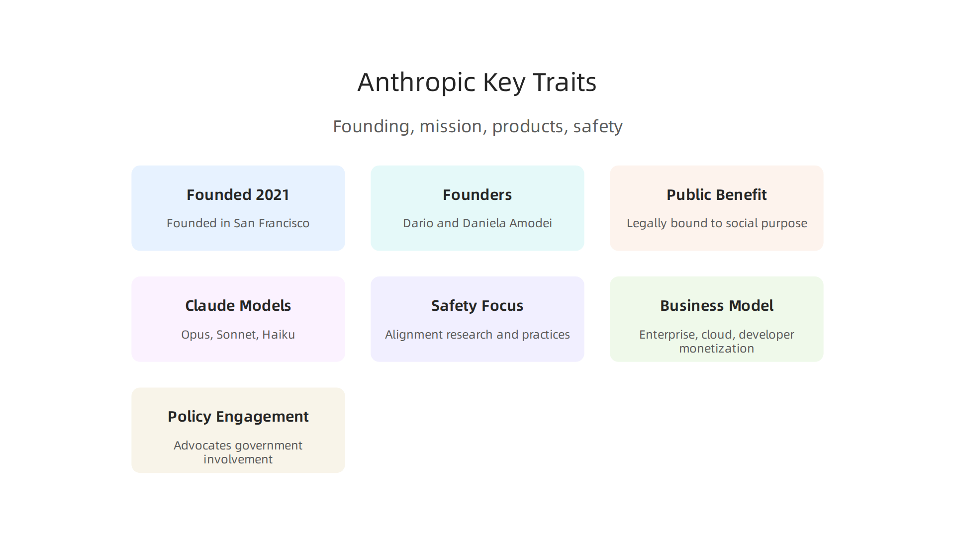Select the text 'Opus, Sonnet, Haiku'
The height and width of the screenshot is (537, 955).
pyautogui.click(x=238, y=335)
